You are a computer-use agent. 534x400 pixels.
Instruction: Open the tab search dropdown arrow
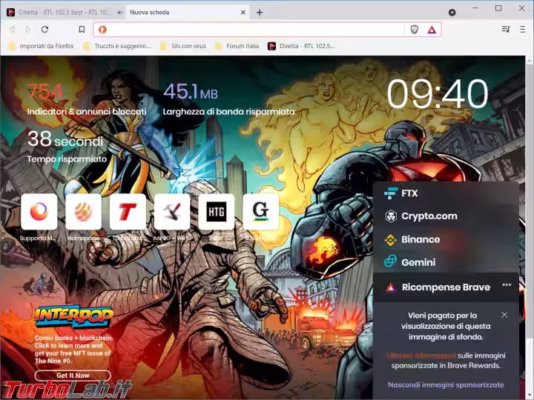tap(452, 13)
